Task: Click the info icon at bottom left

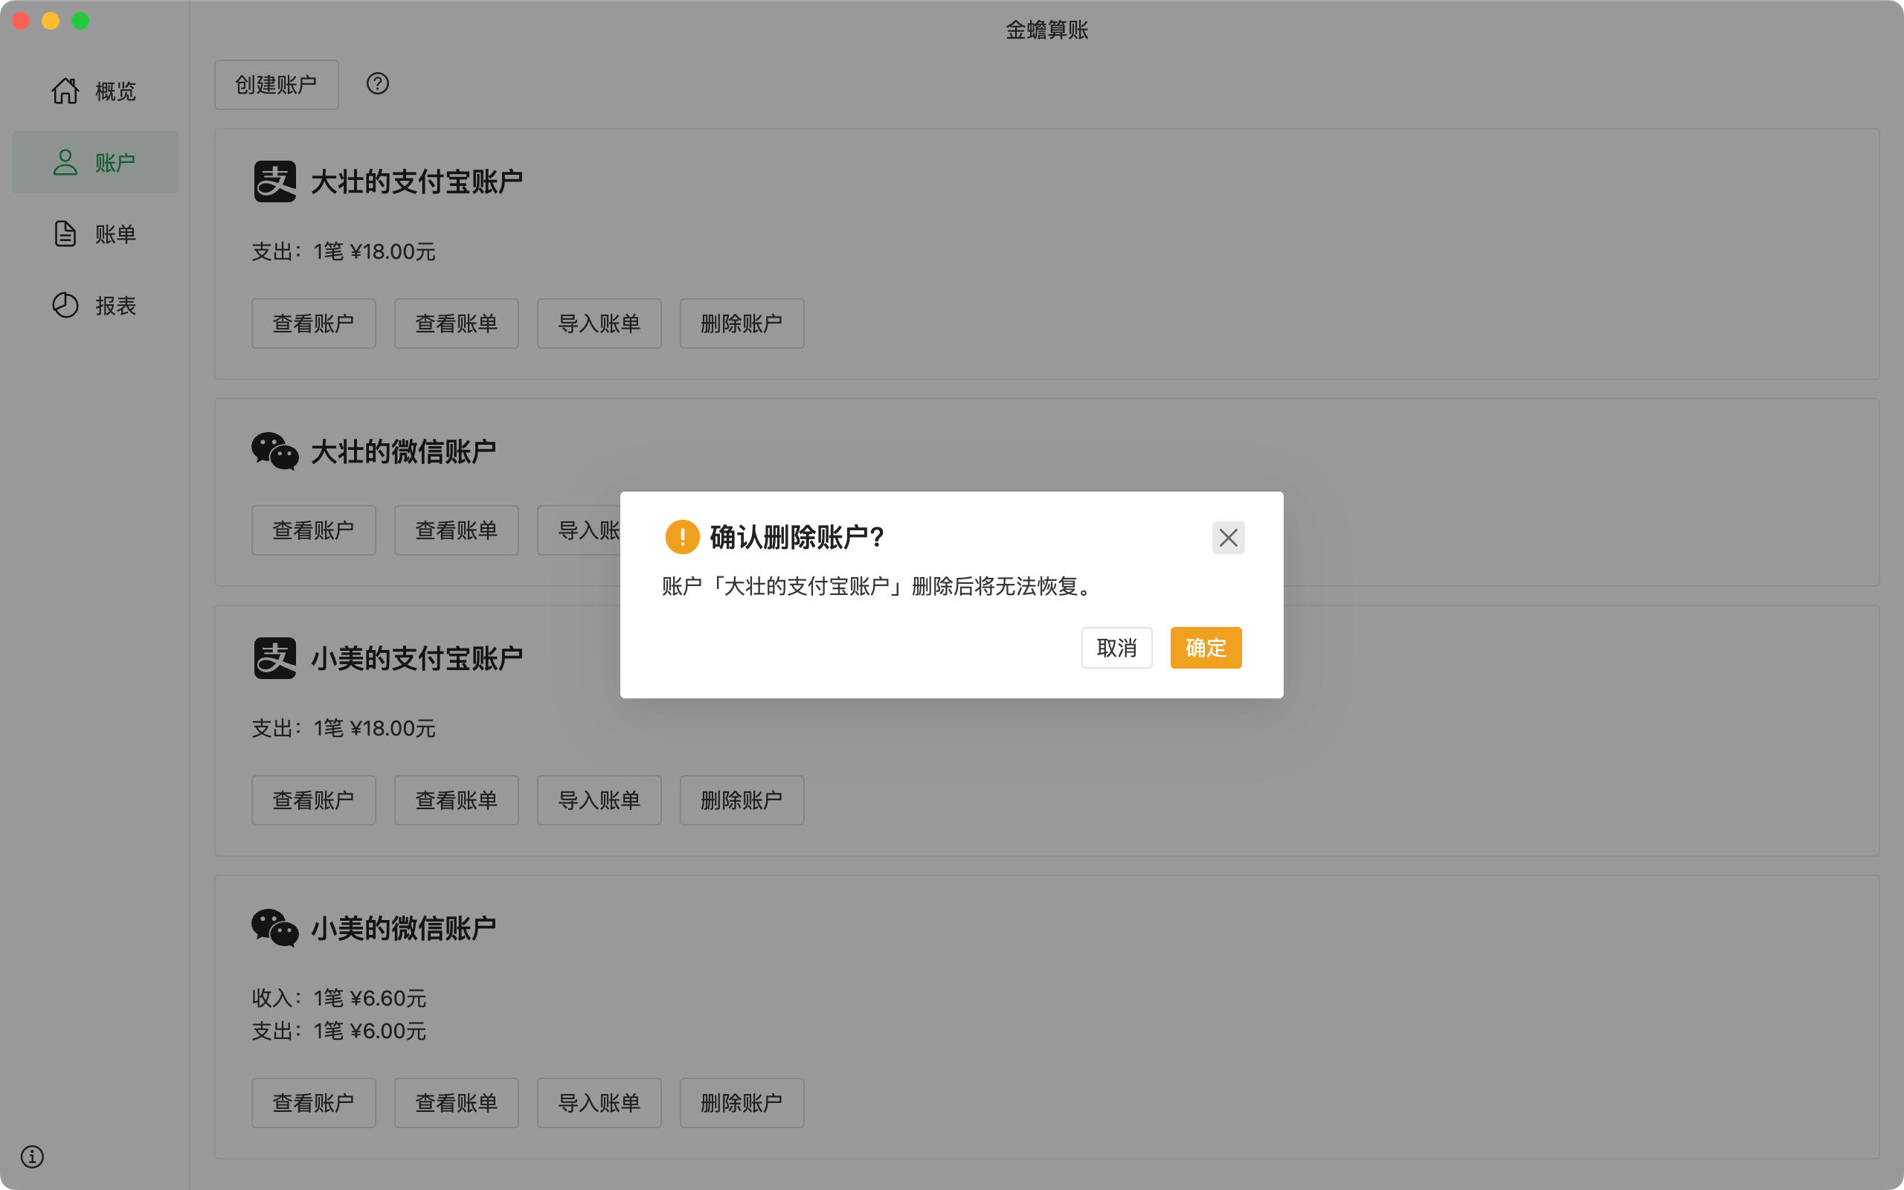Action: click(x=32, y=1156)
